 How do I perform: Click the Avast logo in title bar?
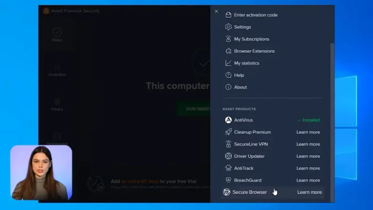pos(46,11)
